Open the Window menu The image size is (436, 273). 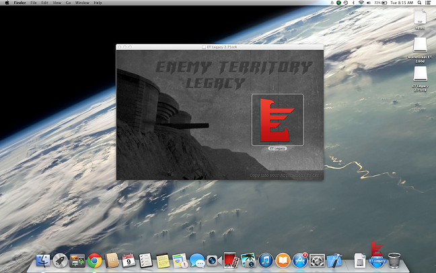82,3
